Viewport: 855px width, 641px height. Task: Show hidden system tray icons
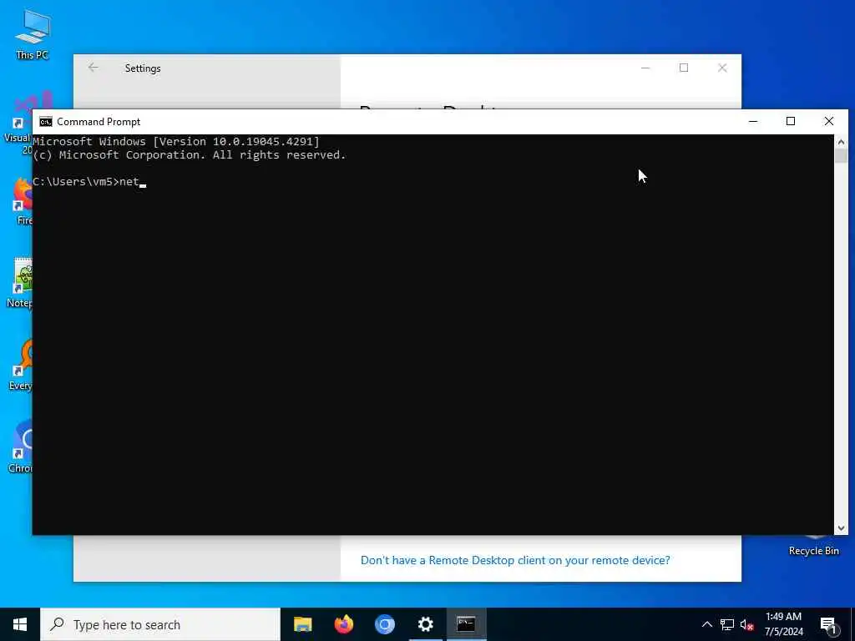[706, 624]
